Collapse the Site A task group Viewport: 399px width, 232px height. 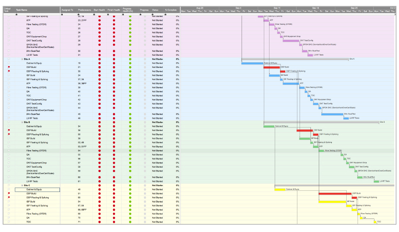22,59
